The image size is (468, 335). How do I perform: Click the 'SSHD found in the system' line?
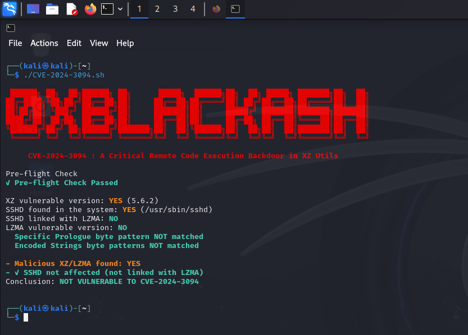pos(109,209)
